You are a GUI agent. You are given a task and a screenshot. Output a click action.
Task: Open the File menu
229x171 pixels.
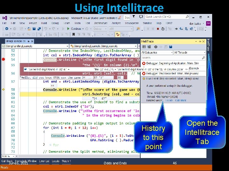pos(4,23)
